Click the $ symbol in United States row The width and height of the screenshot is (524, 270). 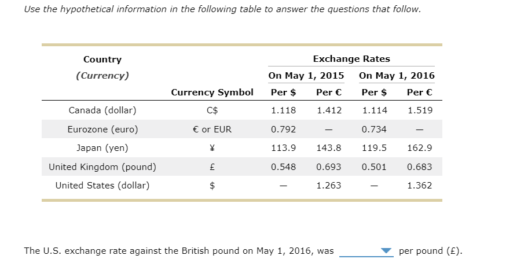click(212, 186)
